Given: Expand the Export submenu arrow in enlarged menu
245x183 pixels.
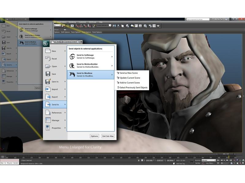Looking at the screenshot, I should pyautogui.click(x=65, y=97).
